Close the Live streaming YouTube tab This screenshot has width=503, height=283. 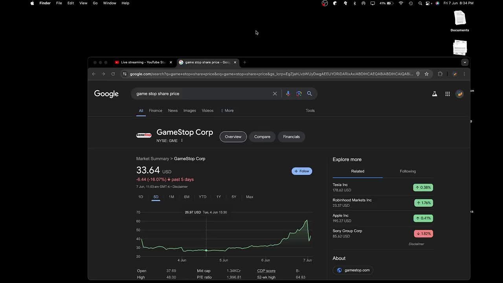[171, 62]
